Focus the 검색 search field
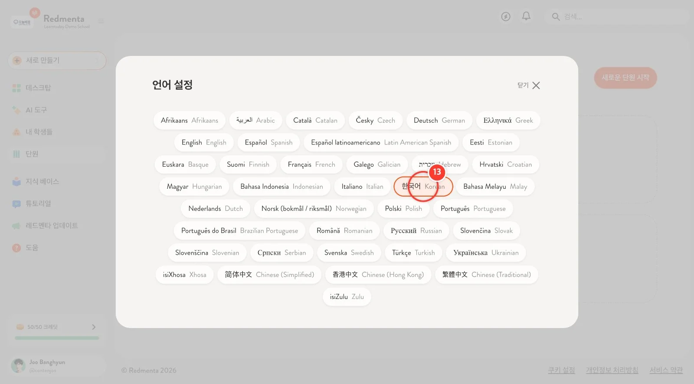This screenshot has width=694, height=384. tap(616, 16)
